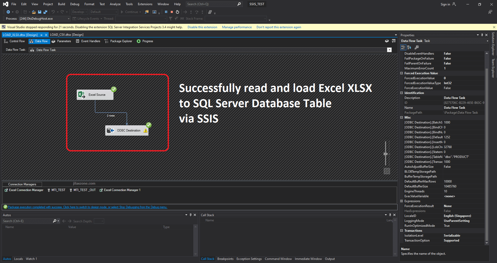Click Property Pages wrench icon
This screenshot has height=263, width=497.
[417, 47]
